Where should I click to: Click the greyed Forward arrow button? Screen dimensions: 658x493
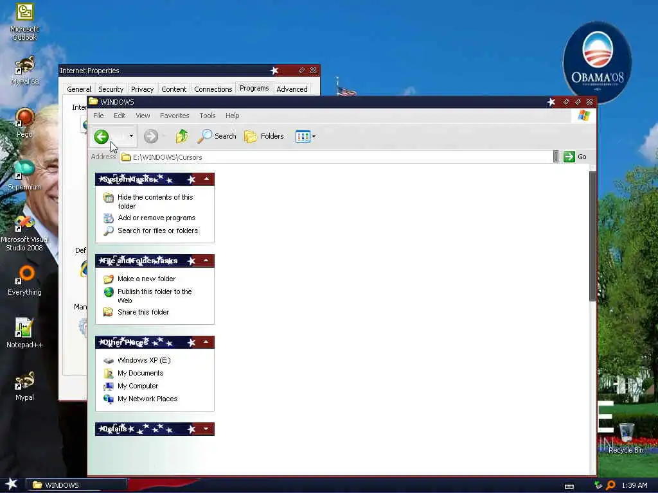pos(151,136)
